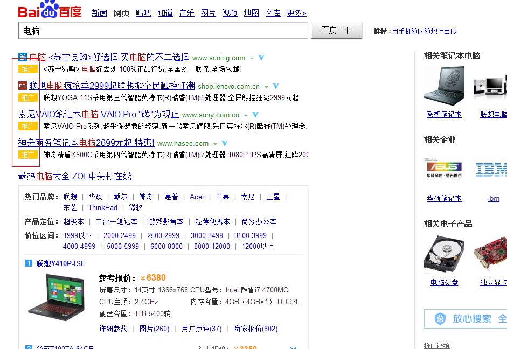507x349 pixels.
Task: Open the Suning 苏宁易购 ad result title
Action: 109,57
